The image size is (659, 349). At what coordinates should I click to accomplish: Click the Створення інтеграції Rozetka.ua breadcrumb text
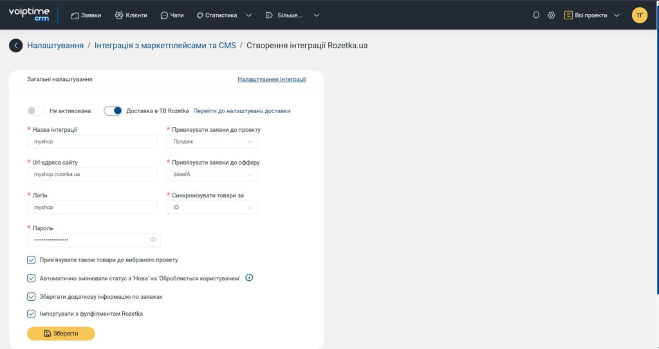307,46
